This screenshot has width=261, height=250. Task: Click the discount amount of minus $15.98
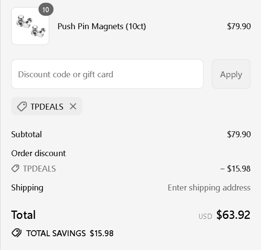(x=235, y=169)
